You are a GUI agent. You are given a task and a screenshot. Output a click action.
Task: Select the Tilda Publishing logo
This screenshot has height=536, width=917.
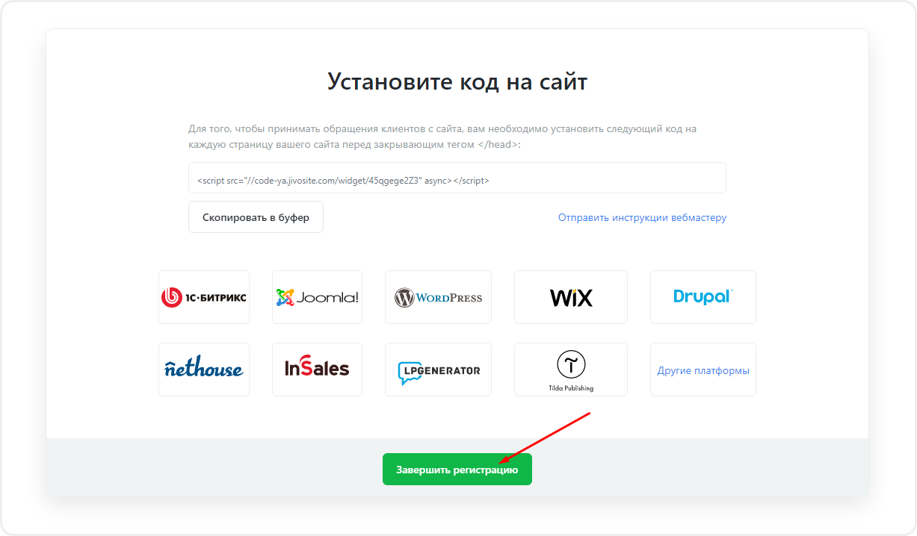pos(571,370)
